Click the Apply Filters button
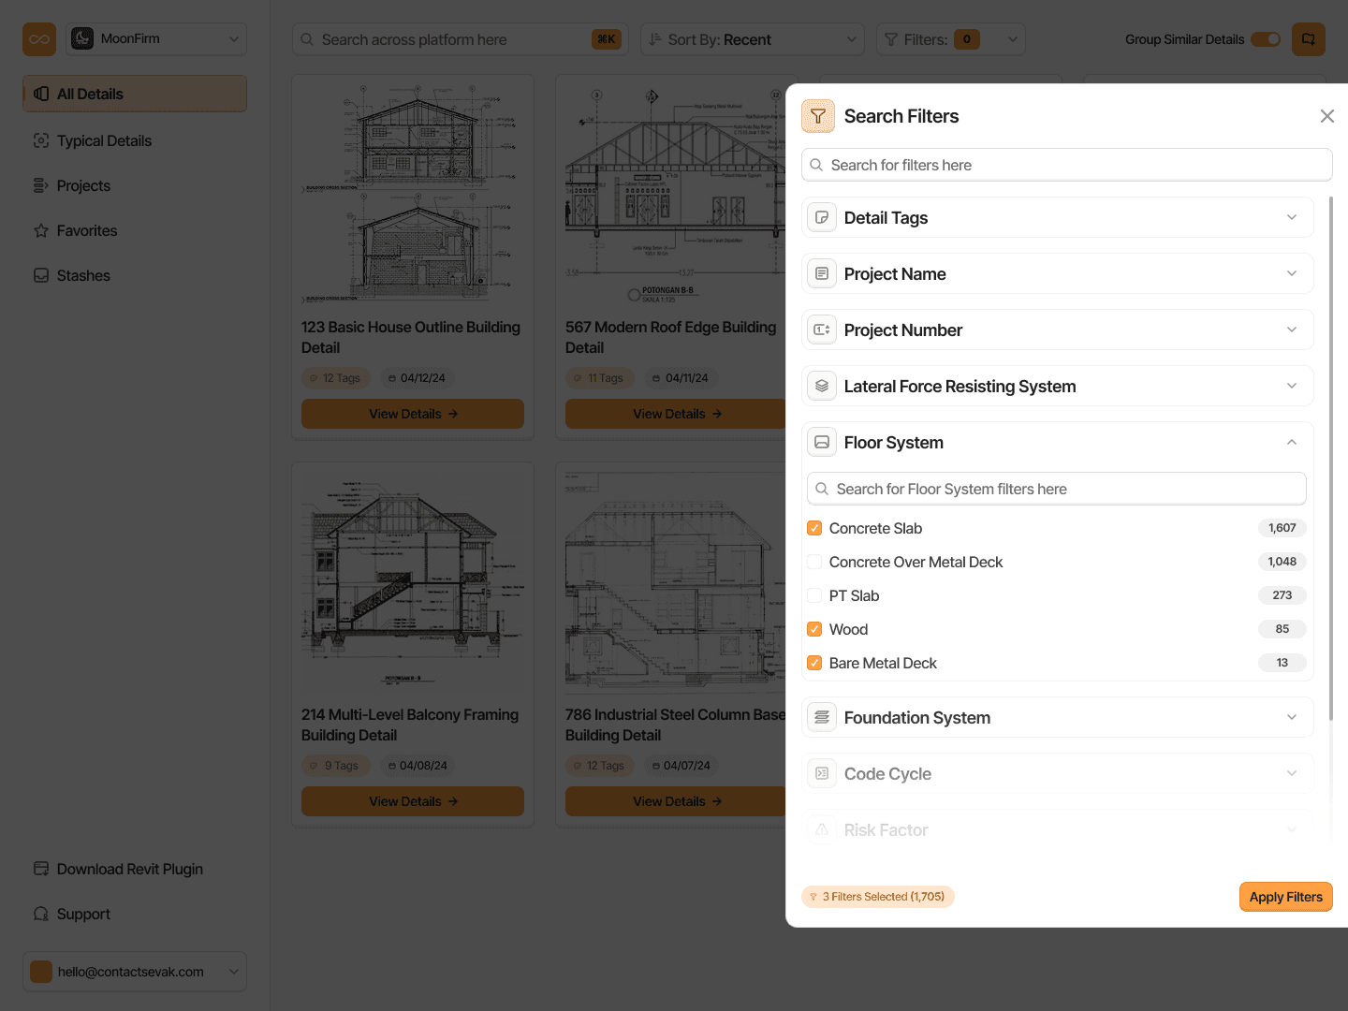This screenshot has height=1011, width=1348. pyautogui.click(x=1286, y=897)
